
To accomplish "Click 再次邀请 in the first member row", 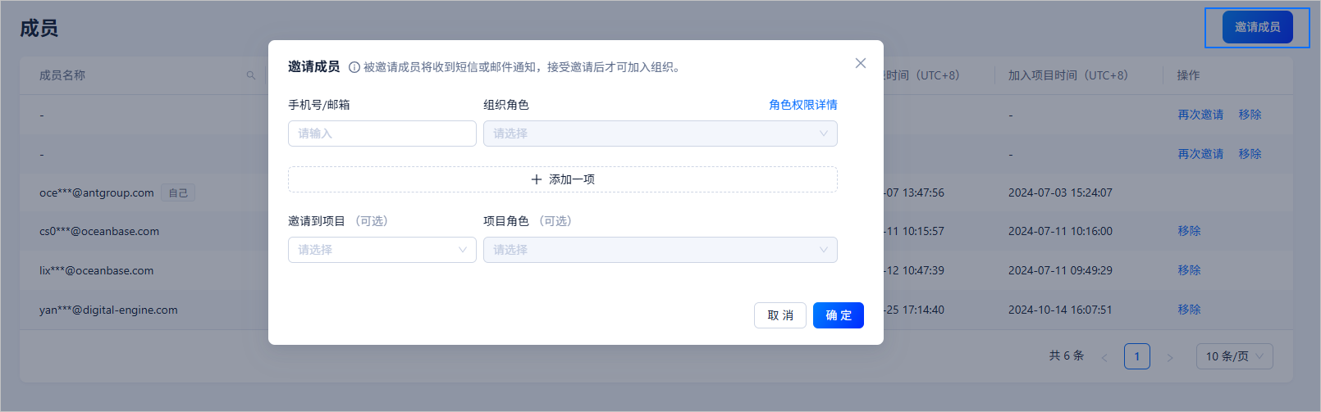I will [x=1200, y=115].
